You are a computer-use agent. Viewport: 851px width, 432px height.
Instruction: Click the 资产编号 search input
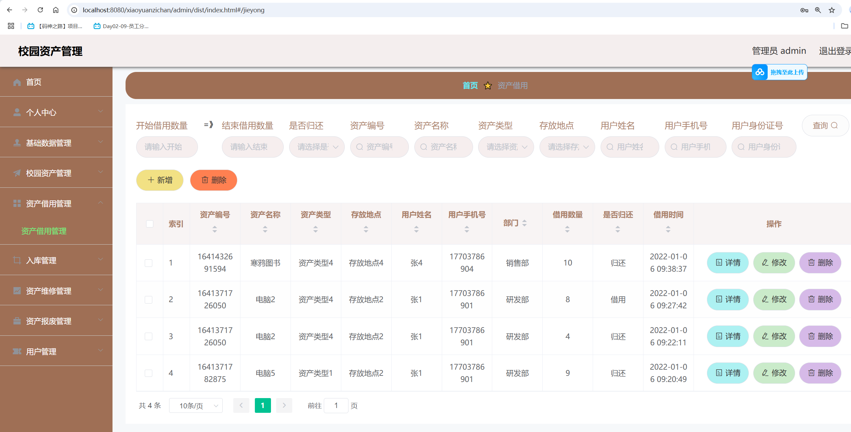pos(379,147)
